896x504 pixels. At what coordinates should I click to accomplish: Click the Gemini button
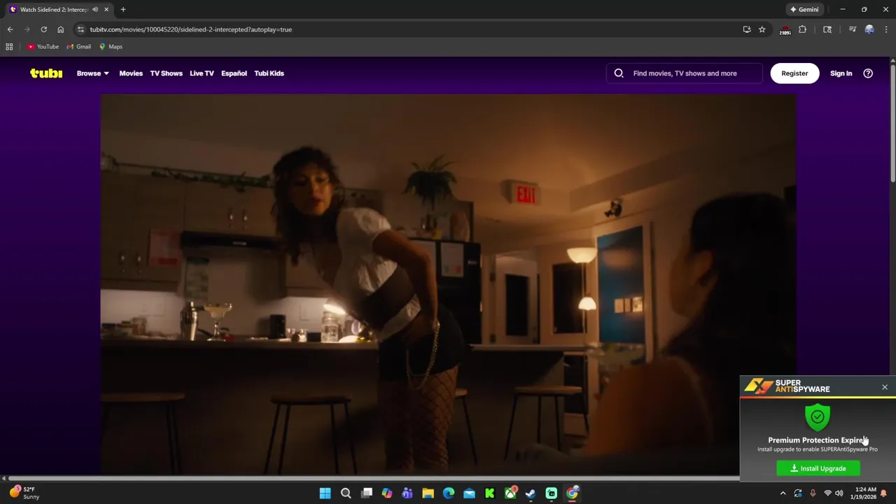pyautogui.click(x=804, y=10)
